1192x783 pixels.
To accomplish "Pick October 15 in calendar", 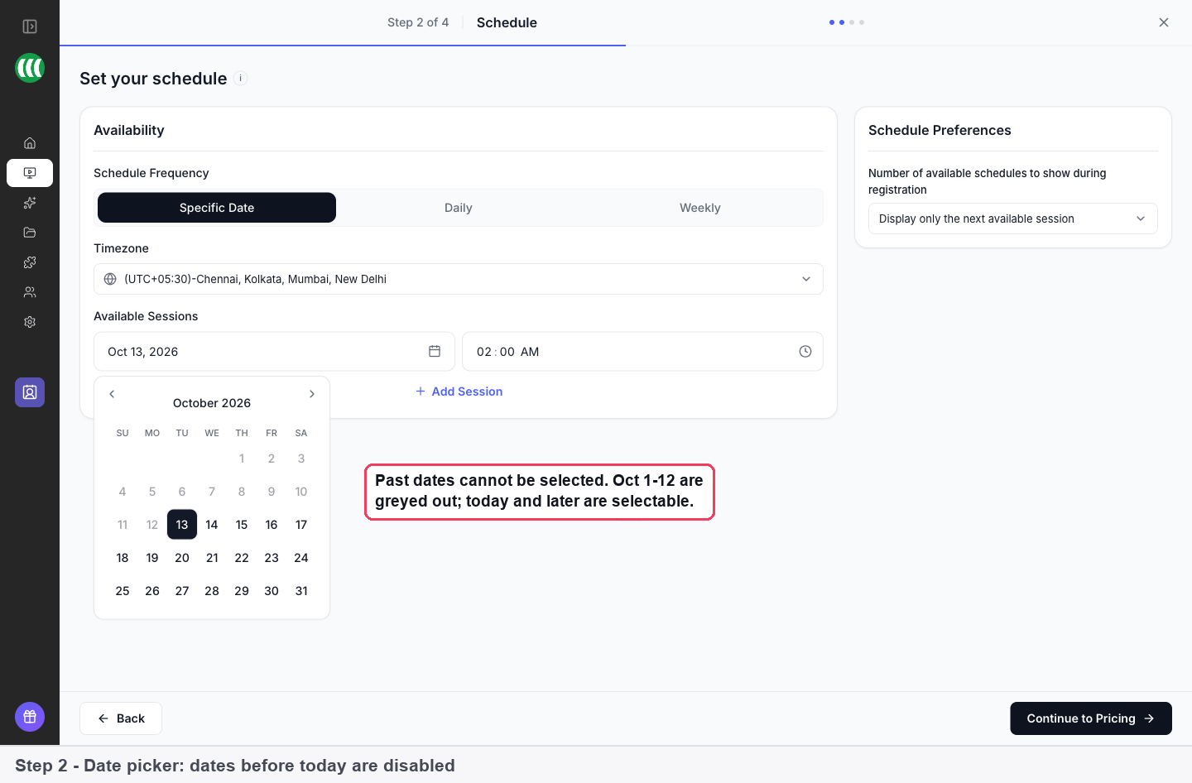I will (x=242, y=525).
